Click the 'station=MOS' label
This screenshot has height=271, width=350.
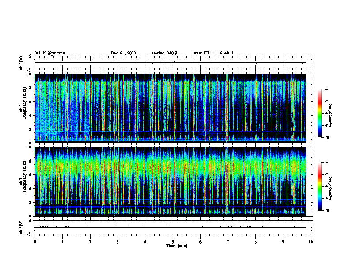[164, 53]
